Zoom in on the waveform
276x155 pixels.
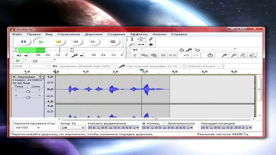224,56
